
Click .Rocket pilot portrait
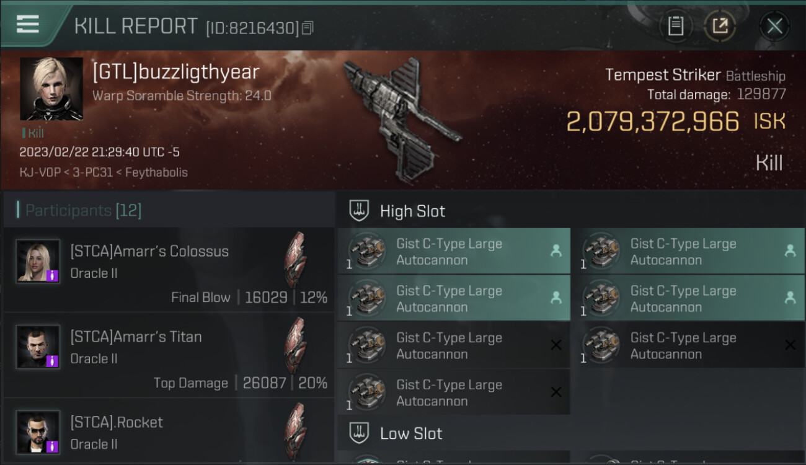38,432
